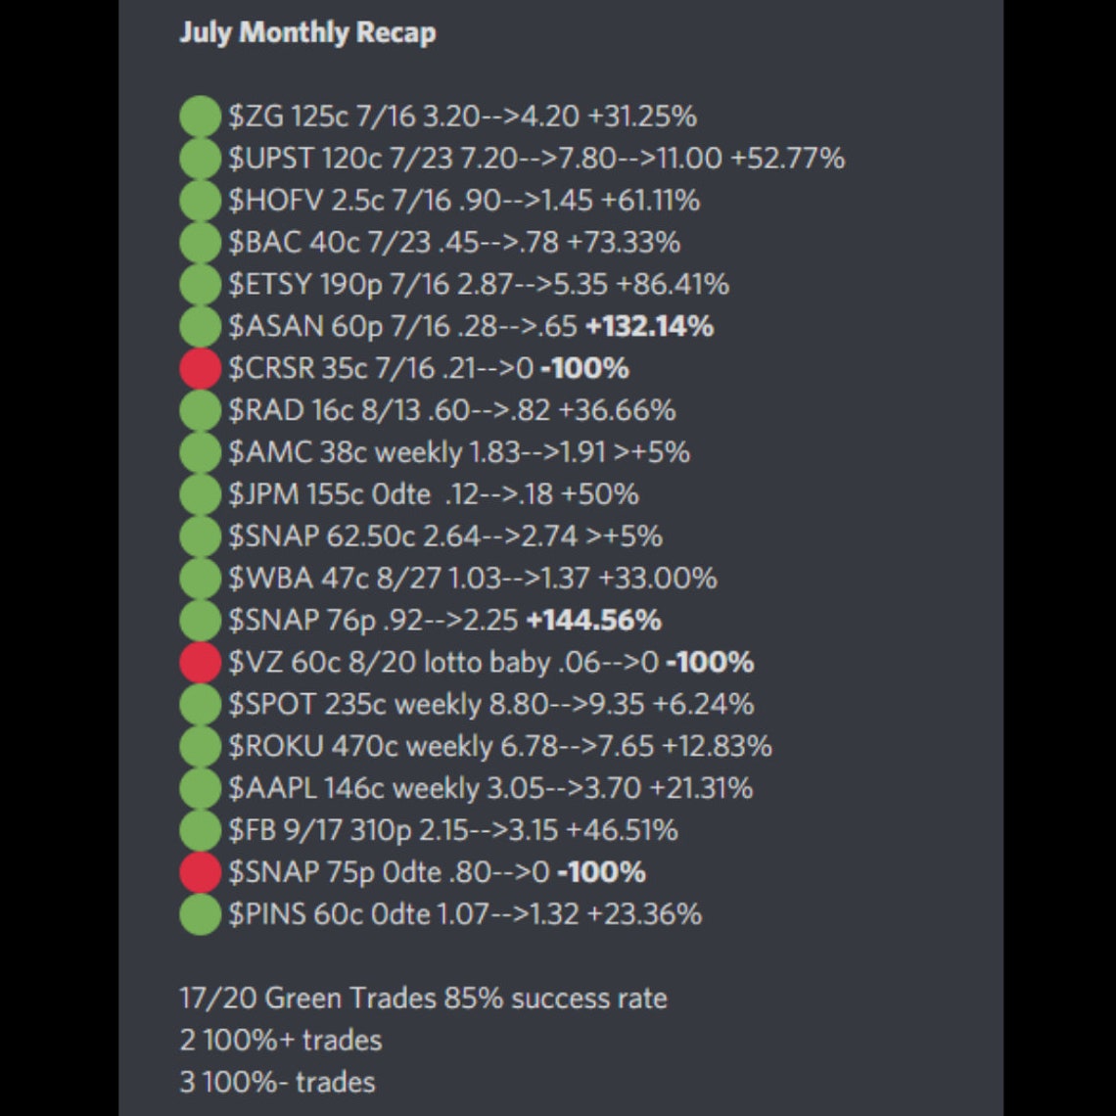Screen dimensions: 1116x1116
Task: Click the red circle next to $VZ 60c
Action: [200, 662]
